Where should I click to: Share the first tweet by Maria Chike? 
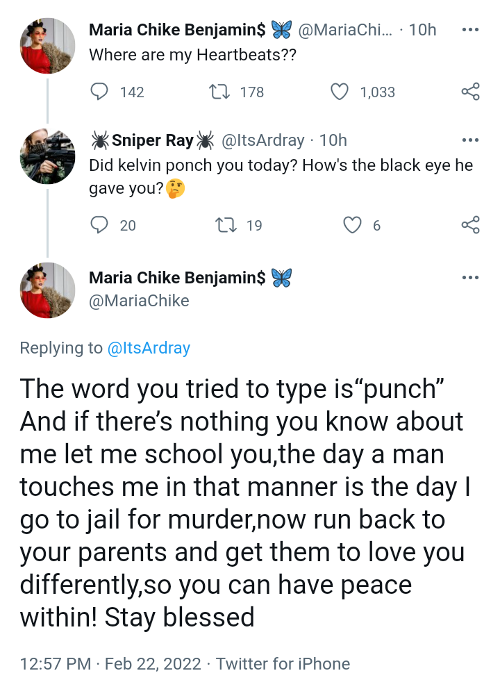tap(470, 92)
